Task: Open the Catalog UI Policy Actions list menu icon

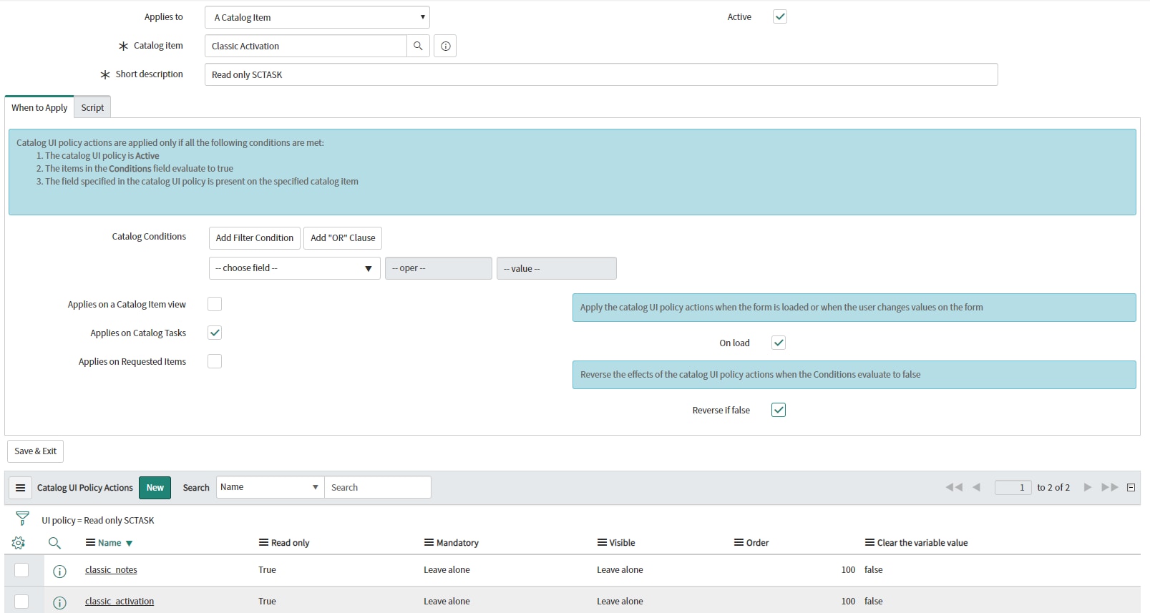Action: point(21,488)
